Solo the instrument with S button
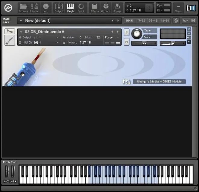Viewport: 199px width, 192px height. (x=127, y=32)
